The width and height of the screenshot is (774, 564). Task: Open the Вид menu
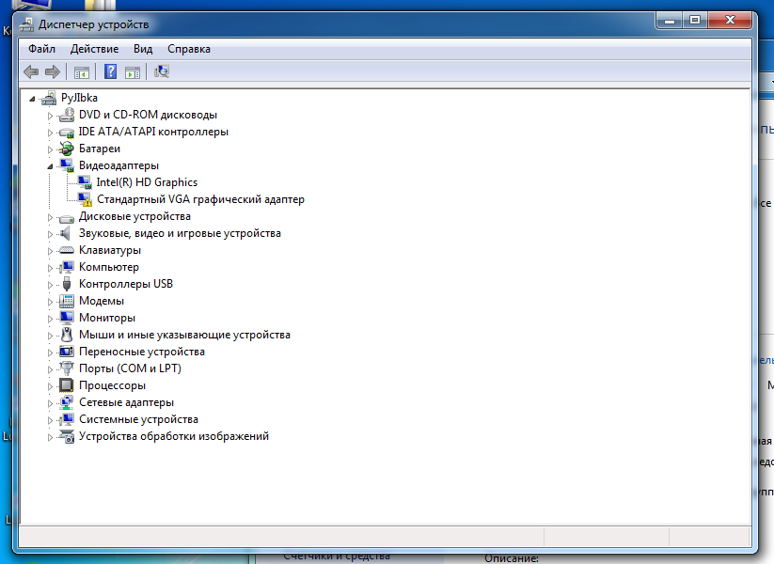pos(143,49)
